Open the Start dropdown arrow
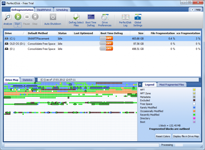This screenshot has height=150, width=205. pyautogui.click(x=18, y=26)
